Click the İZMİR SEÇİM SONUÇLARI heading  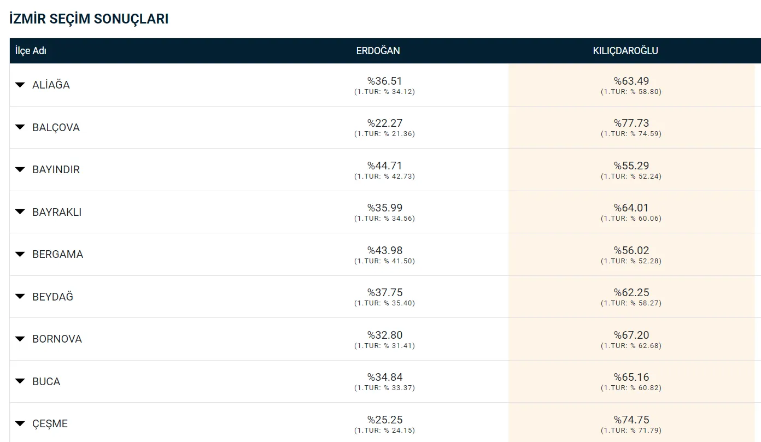coord(89,19)
